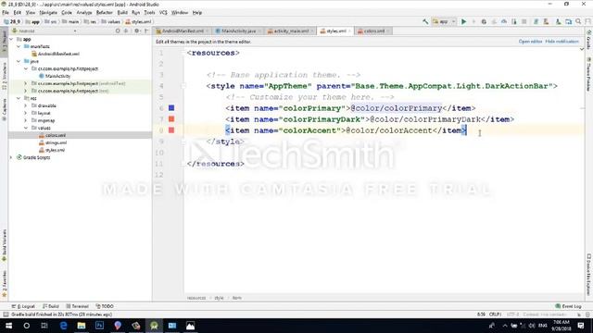The image size is (593, 333).
Task: Open the Captures tool window side tab
Action: point(4,109)
